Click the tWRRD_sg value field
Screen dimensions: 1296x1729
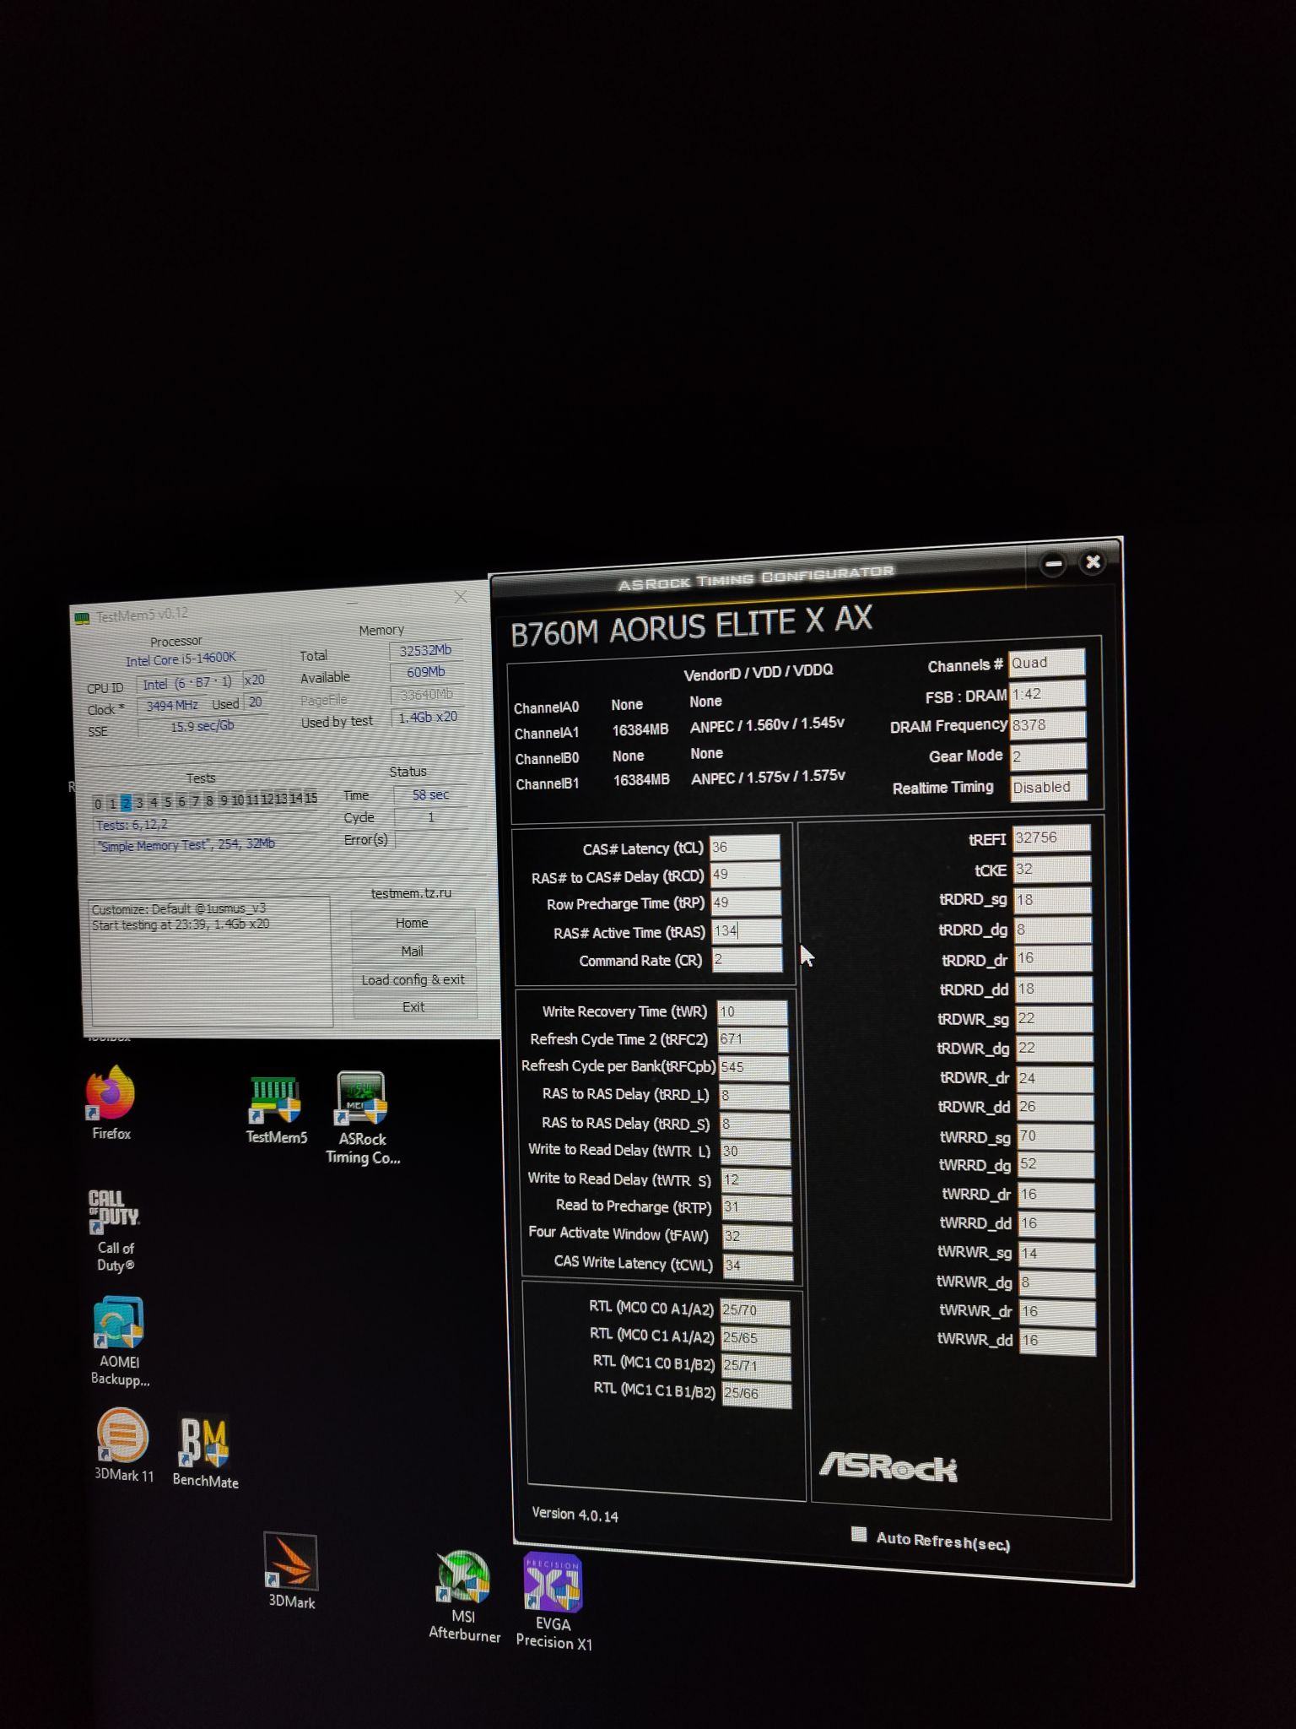coord(1056,1136)
